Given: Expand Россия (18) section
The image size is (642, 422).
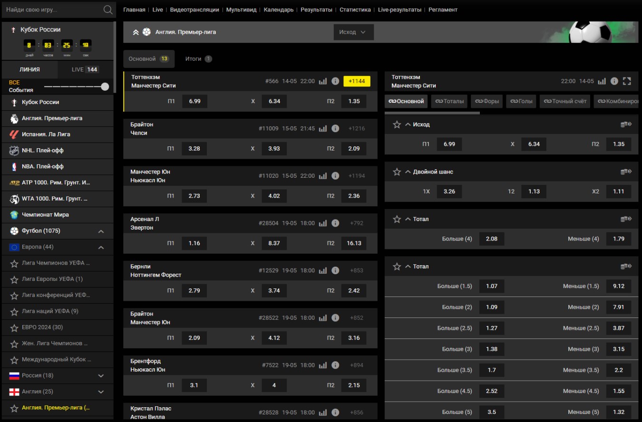Looking at the screenshot, I should coord(101,375).
